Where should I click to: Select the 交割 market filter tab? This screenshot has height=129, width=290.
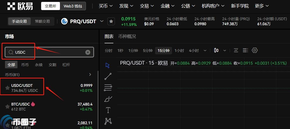tap(52, 65)
